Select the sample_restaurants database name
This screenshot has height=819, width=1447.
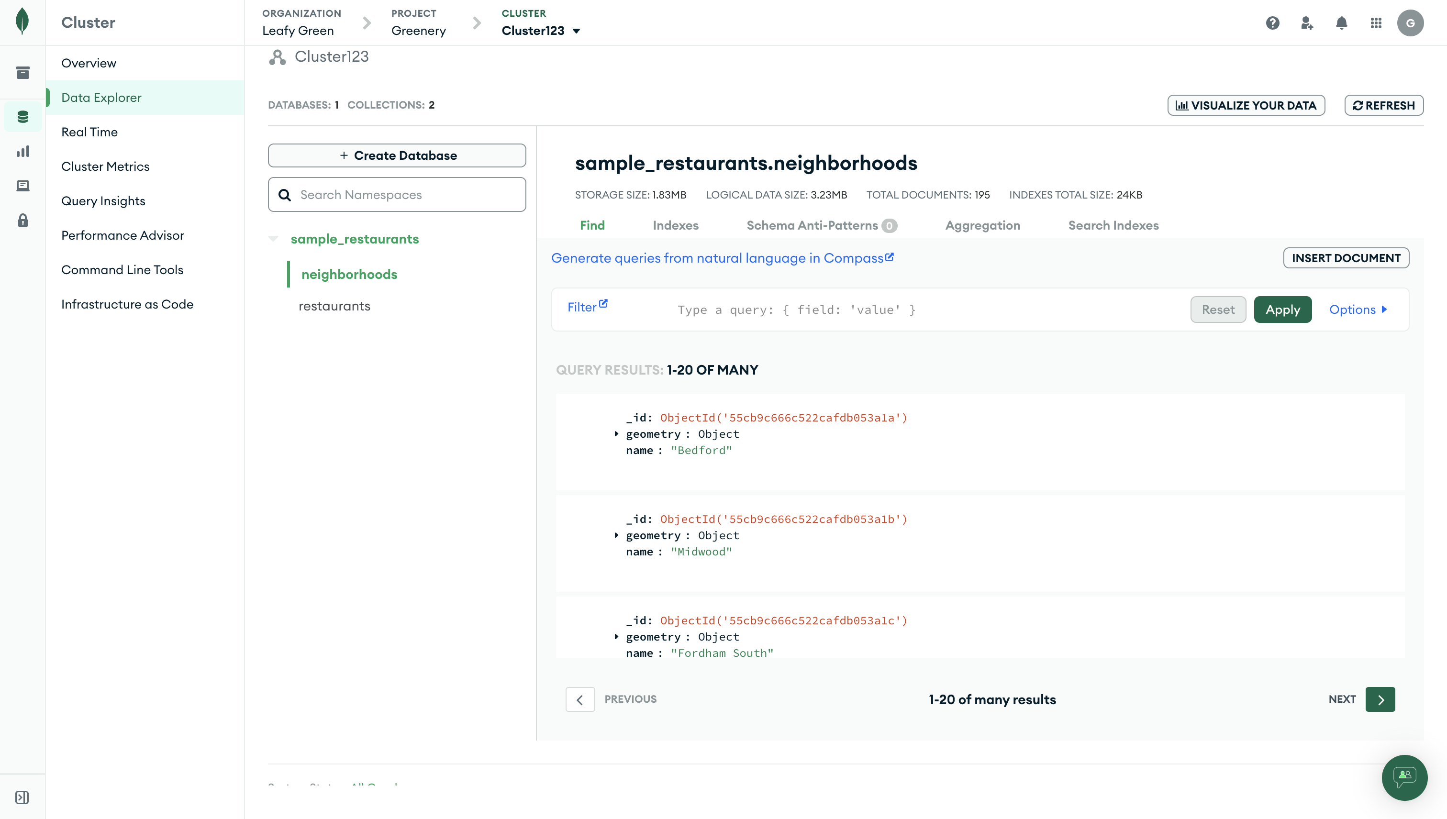click(x=355, y=239)
